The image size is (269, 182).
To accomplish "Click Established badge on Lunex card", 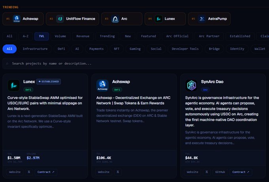I will coord(49,82).
